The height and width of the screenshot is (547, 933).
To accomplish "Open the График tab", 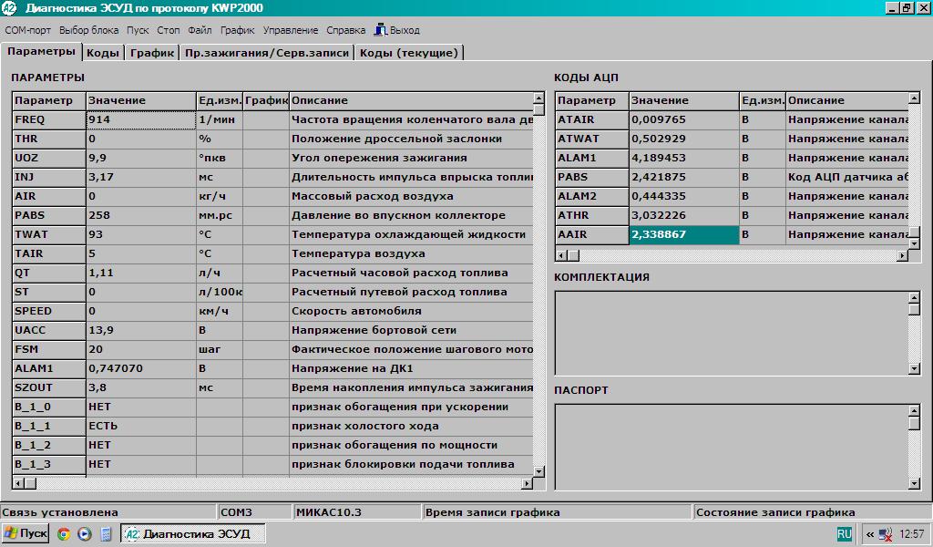I will [151, 53].
